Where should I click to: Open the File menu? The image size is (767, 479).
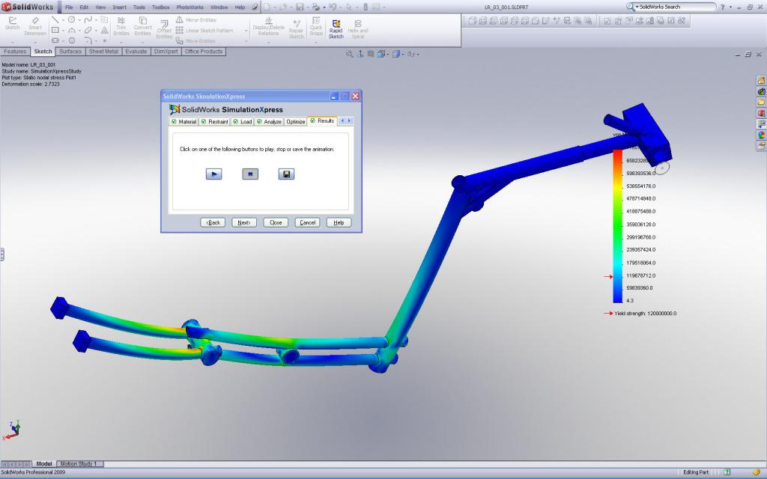pyautogui.click(x=69, y=7)
